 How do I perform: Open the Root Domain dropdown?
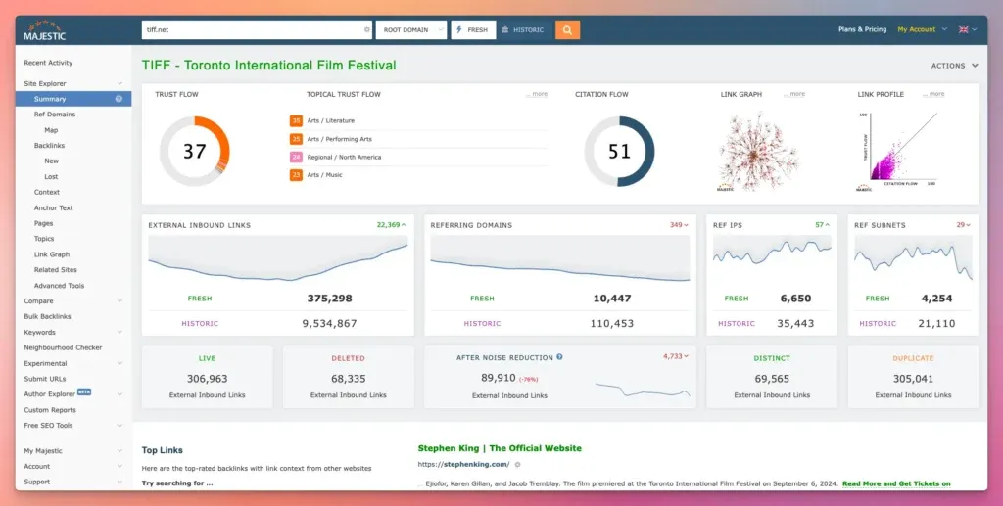click(x=410, y=30)
